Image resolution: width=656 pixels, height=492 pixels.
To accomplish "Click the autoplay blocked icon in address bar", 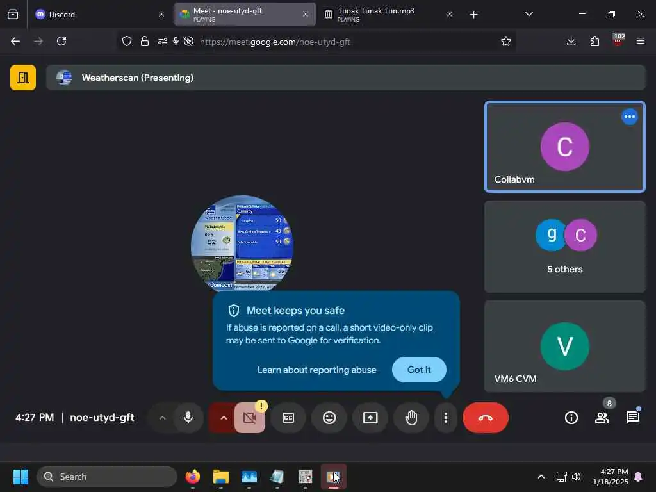I will 189,41.
